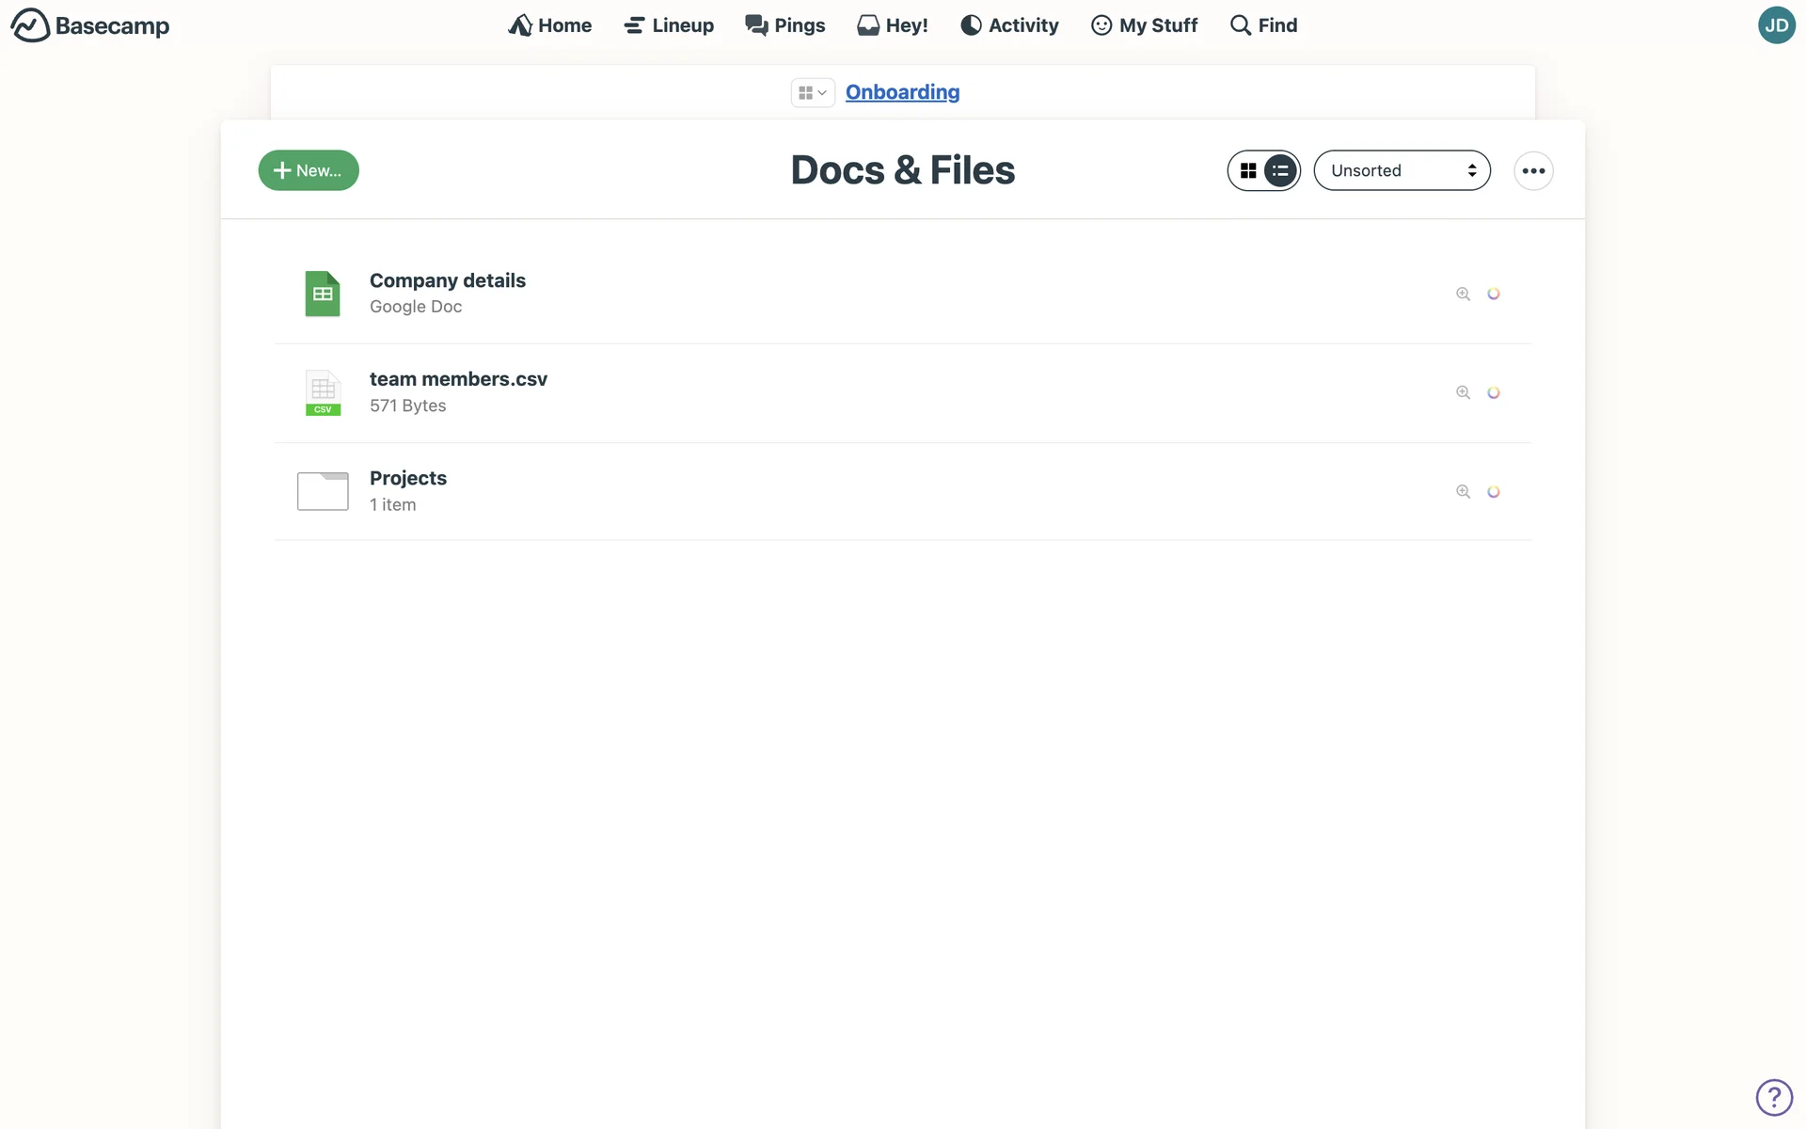Go to Home in top navigation
The width and height of the screenshot is (1806, 1129).
click(x=550, y=25)
